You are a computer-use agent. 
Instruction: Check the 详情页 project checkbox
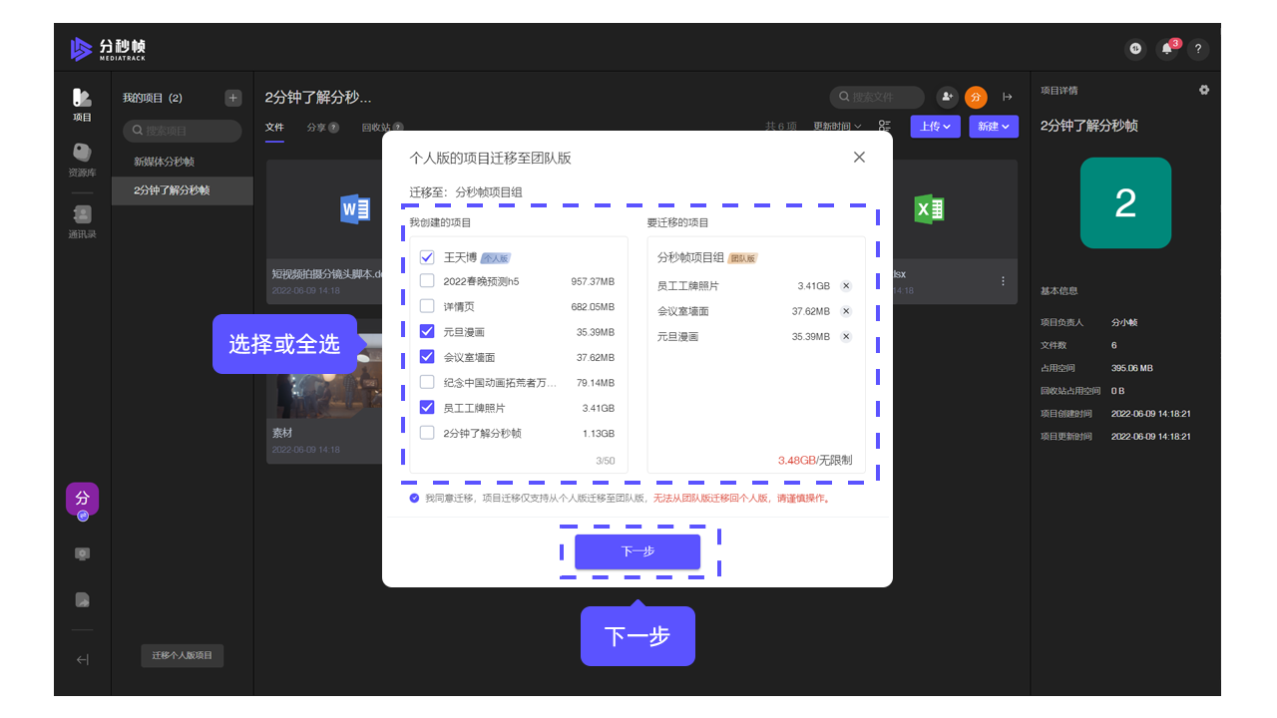[427, 306]
